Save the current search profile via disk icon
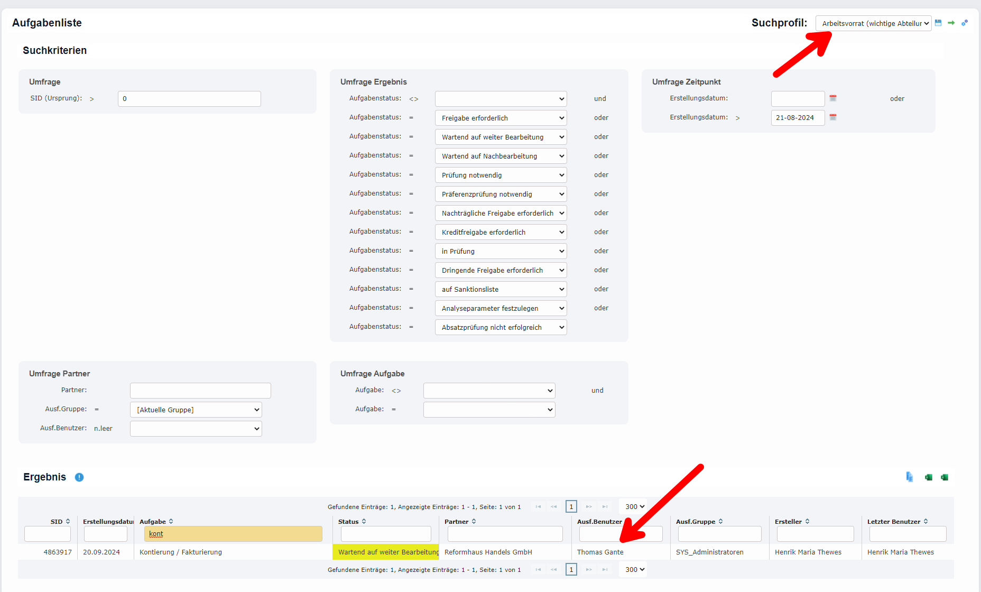981x592 pixels. pos(938,23)
